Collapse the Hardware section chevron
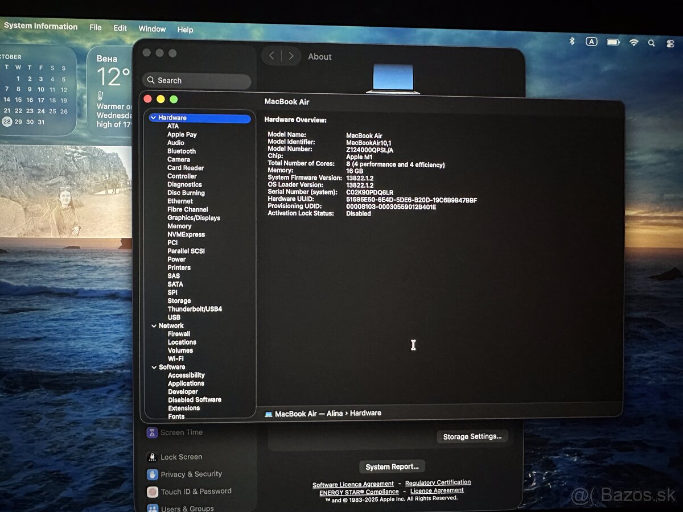Viewport: 683px width, 512px height. (153, 118)
